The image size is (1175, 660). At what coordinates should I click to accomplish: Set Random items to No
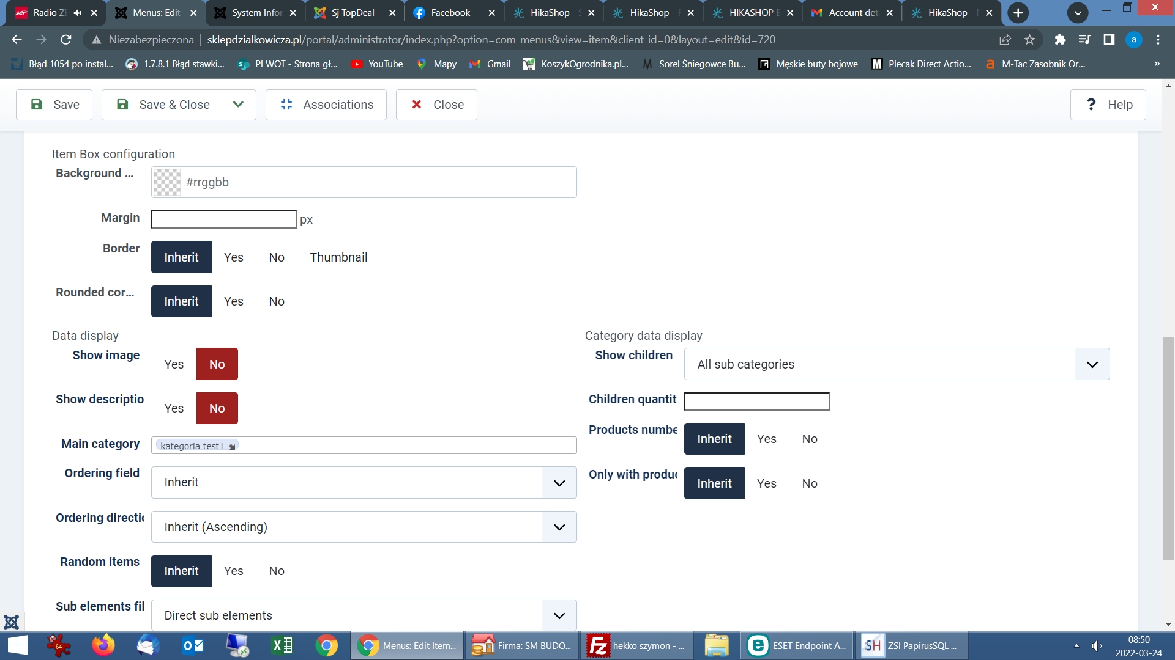(277, 571)
